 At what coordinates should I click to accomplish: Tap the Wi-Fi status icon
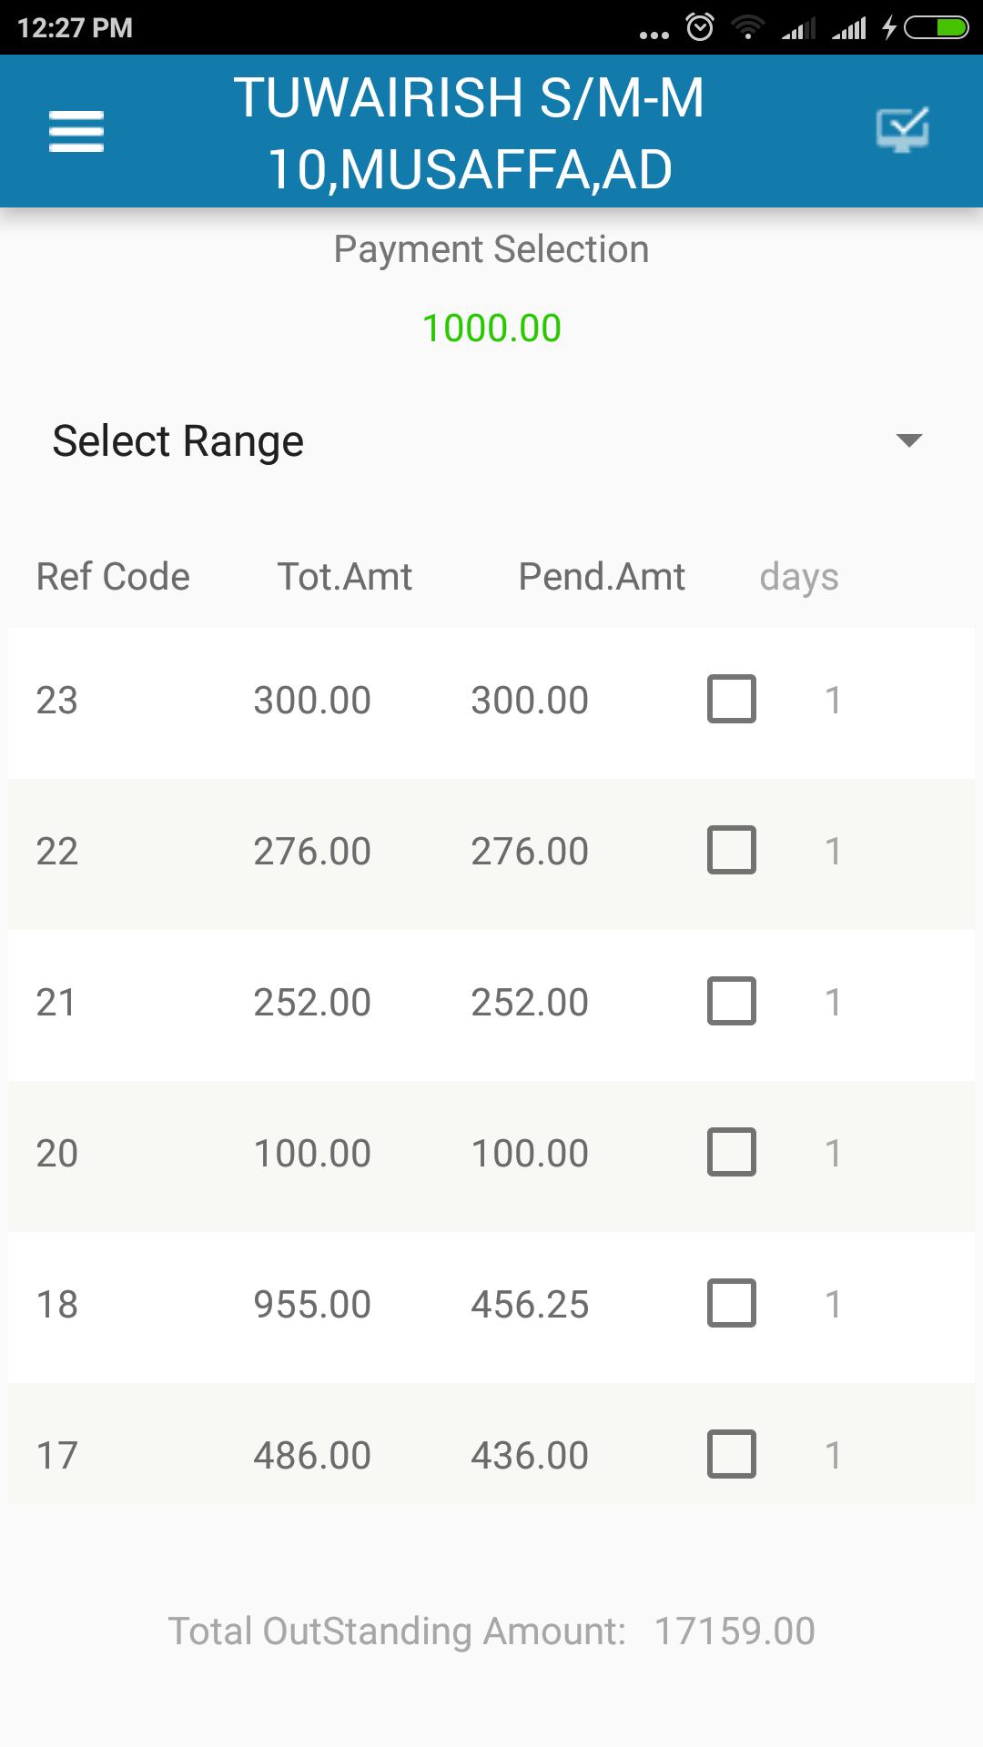pyautogui.click(x=748, y=28)
